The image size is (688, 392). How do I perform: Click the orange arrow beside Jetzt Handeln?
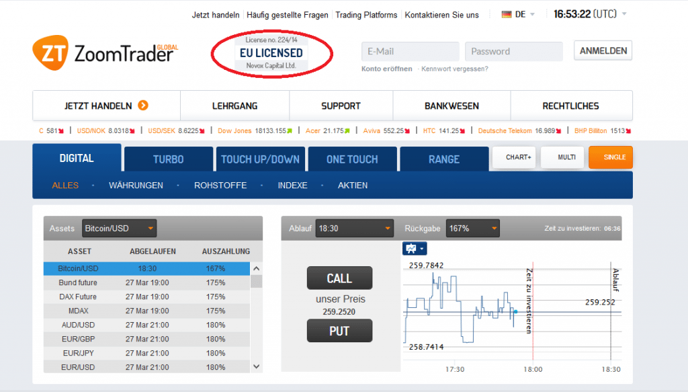coord(143,106)
